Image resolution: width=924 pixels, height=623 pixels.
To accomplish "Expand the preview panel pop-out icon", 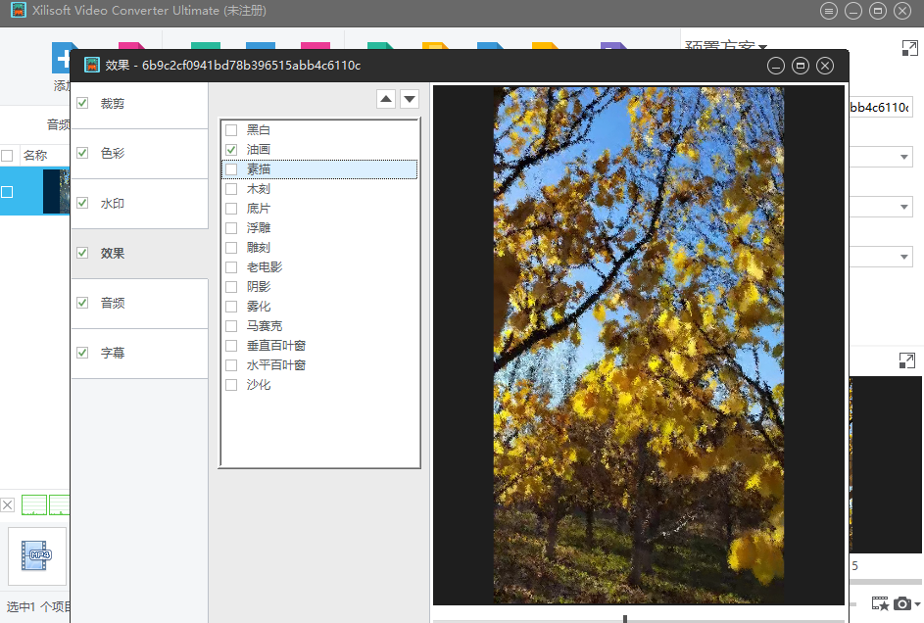I will 906,360.
